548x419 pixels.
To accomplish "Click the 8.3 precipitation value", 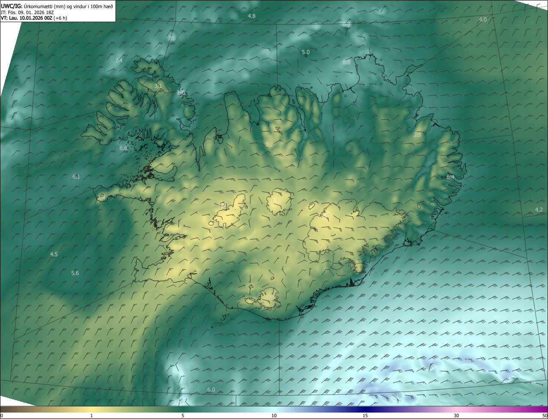I will pyautogui.click(x=346, y=25).
